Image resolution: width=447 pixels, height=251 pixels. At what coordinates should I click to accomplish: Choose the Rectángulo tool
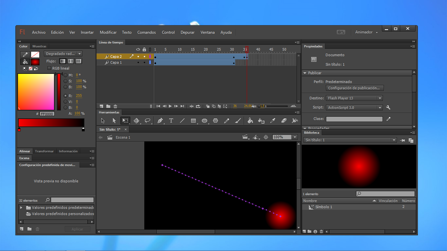(193, 121)
